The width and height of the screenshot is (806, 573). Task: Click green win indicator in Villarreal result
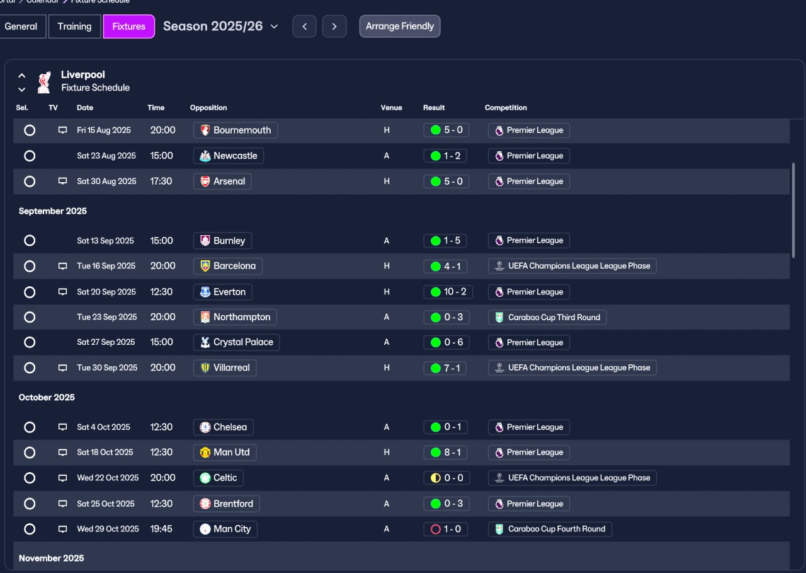(435, 368)
